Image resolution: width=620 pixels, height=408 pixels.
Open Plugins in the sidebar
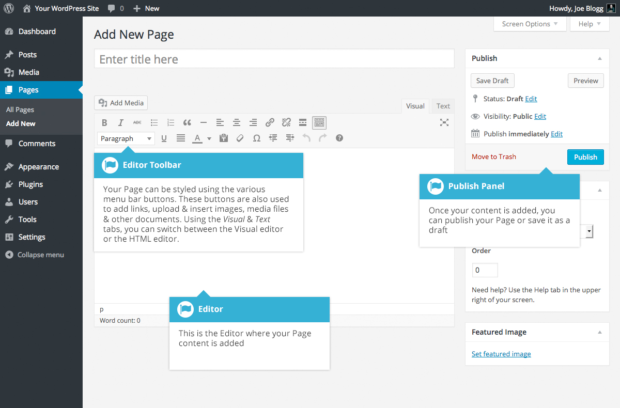41,184
